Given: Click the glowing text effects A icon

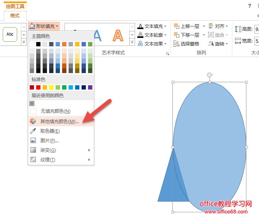Looking at the screenshot, I should [140, 44].
